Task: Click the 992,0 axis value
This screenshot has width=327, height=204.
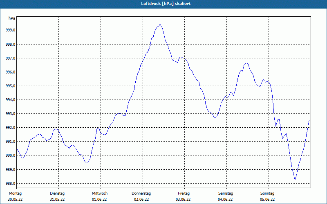Action: 11,128
